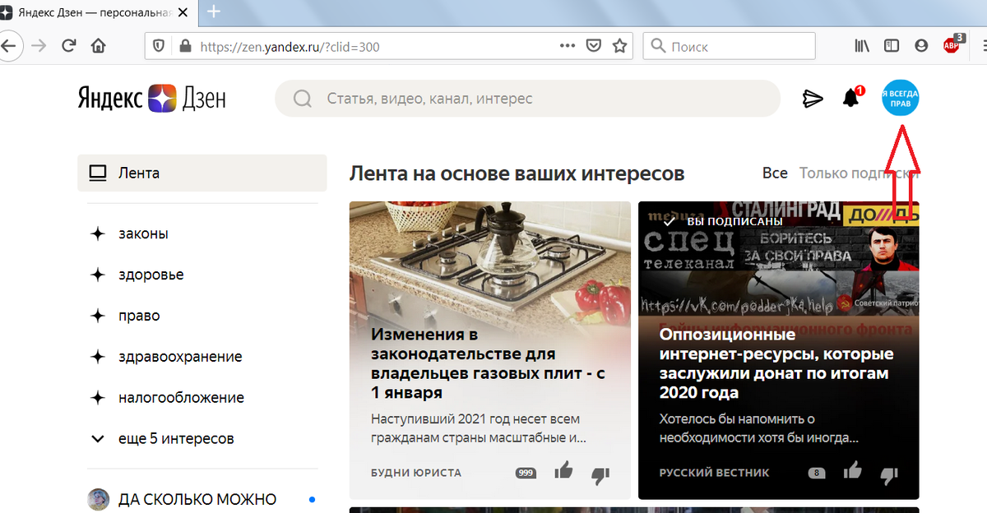Dislike the opposition resources article
Viewport: 987px width, 513px height.
point(889,474)
